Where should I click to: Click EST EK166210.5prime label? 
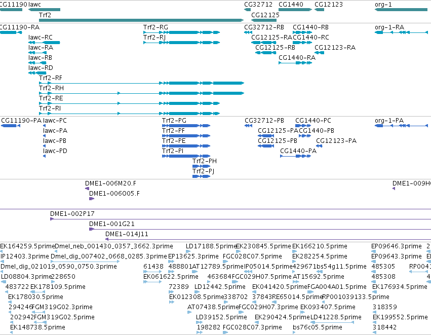pos(320,246)
